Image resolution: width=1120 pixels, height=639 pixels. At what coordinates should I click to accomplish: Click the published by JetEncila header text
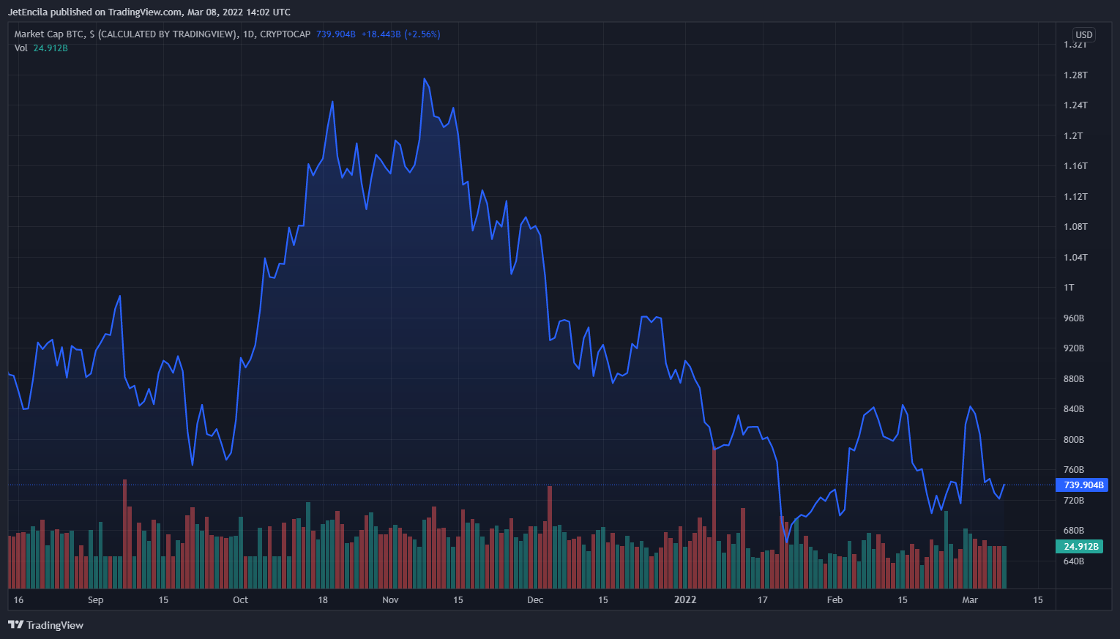click(149, 12)
